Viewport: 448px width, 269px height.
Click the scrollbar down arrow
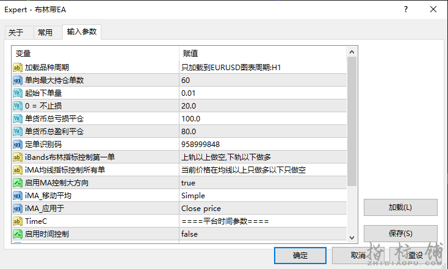coord(352,238)
